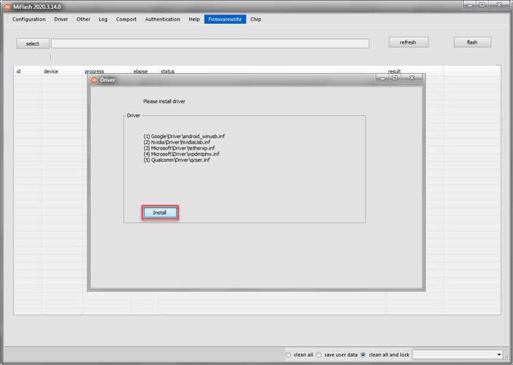Expand the bottom-right script dropdown

pyautogui.click(x=499, y=355)
